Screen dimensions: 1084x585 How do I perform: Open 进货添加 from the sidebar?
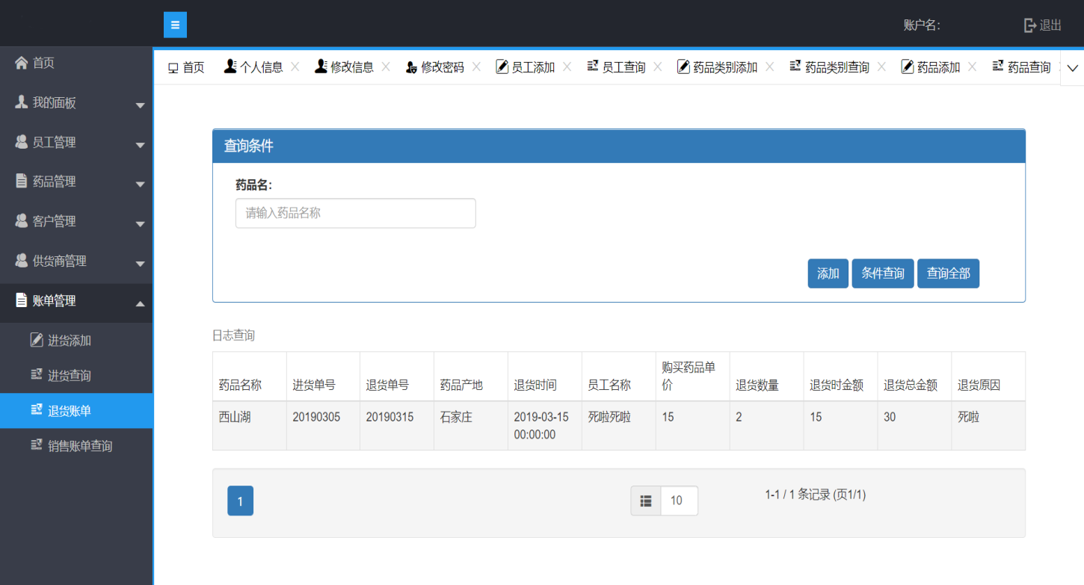pyautogui.click(x=69, y=341)
